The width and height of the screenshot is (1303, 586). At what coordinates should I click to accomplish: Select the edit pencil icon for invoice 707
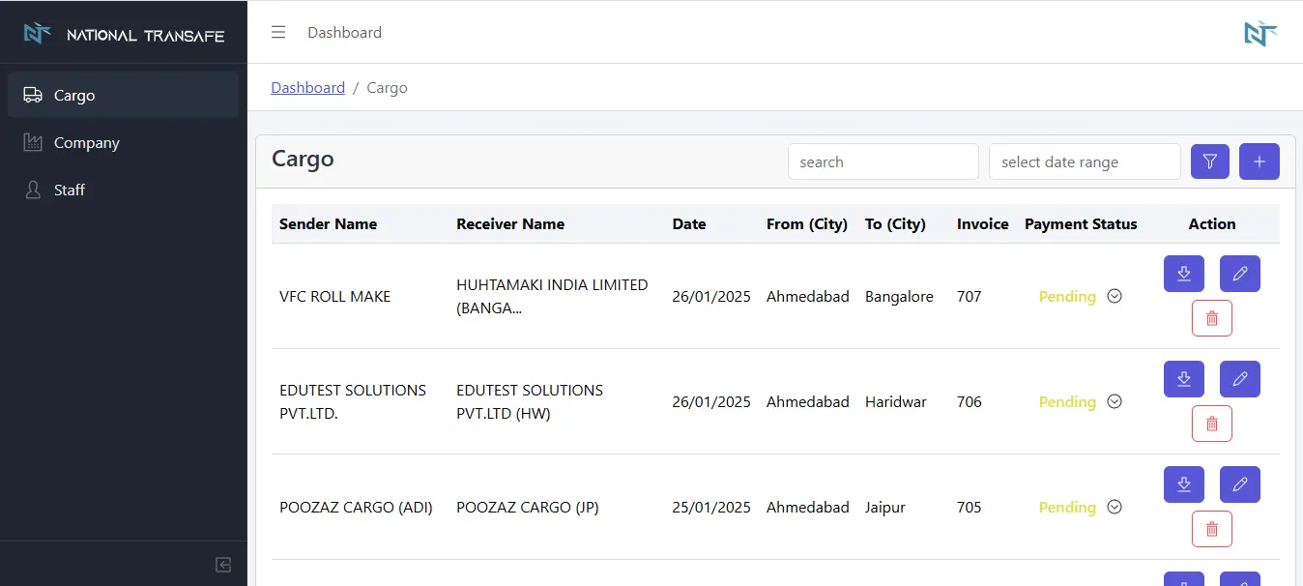coord(1239,274)
